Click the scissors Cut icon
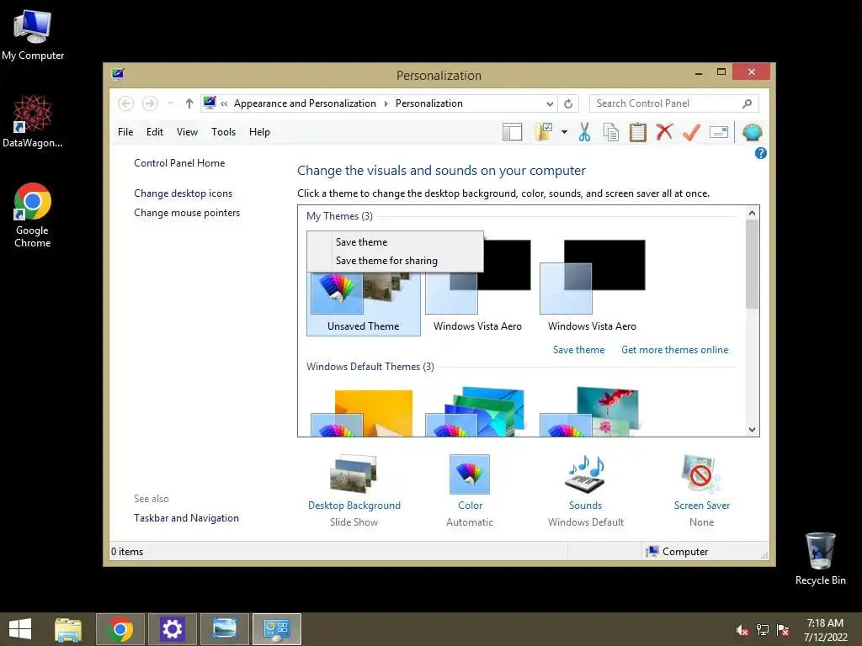 584,132
